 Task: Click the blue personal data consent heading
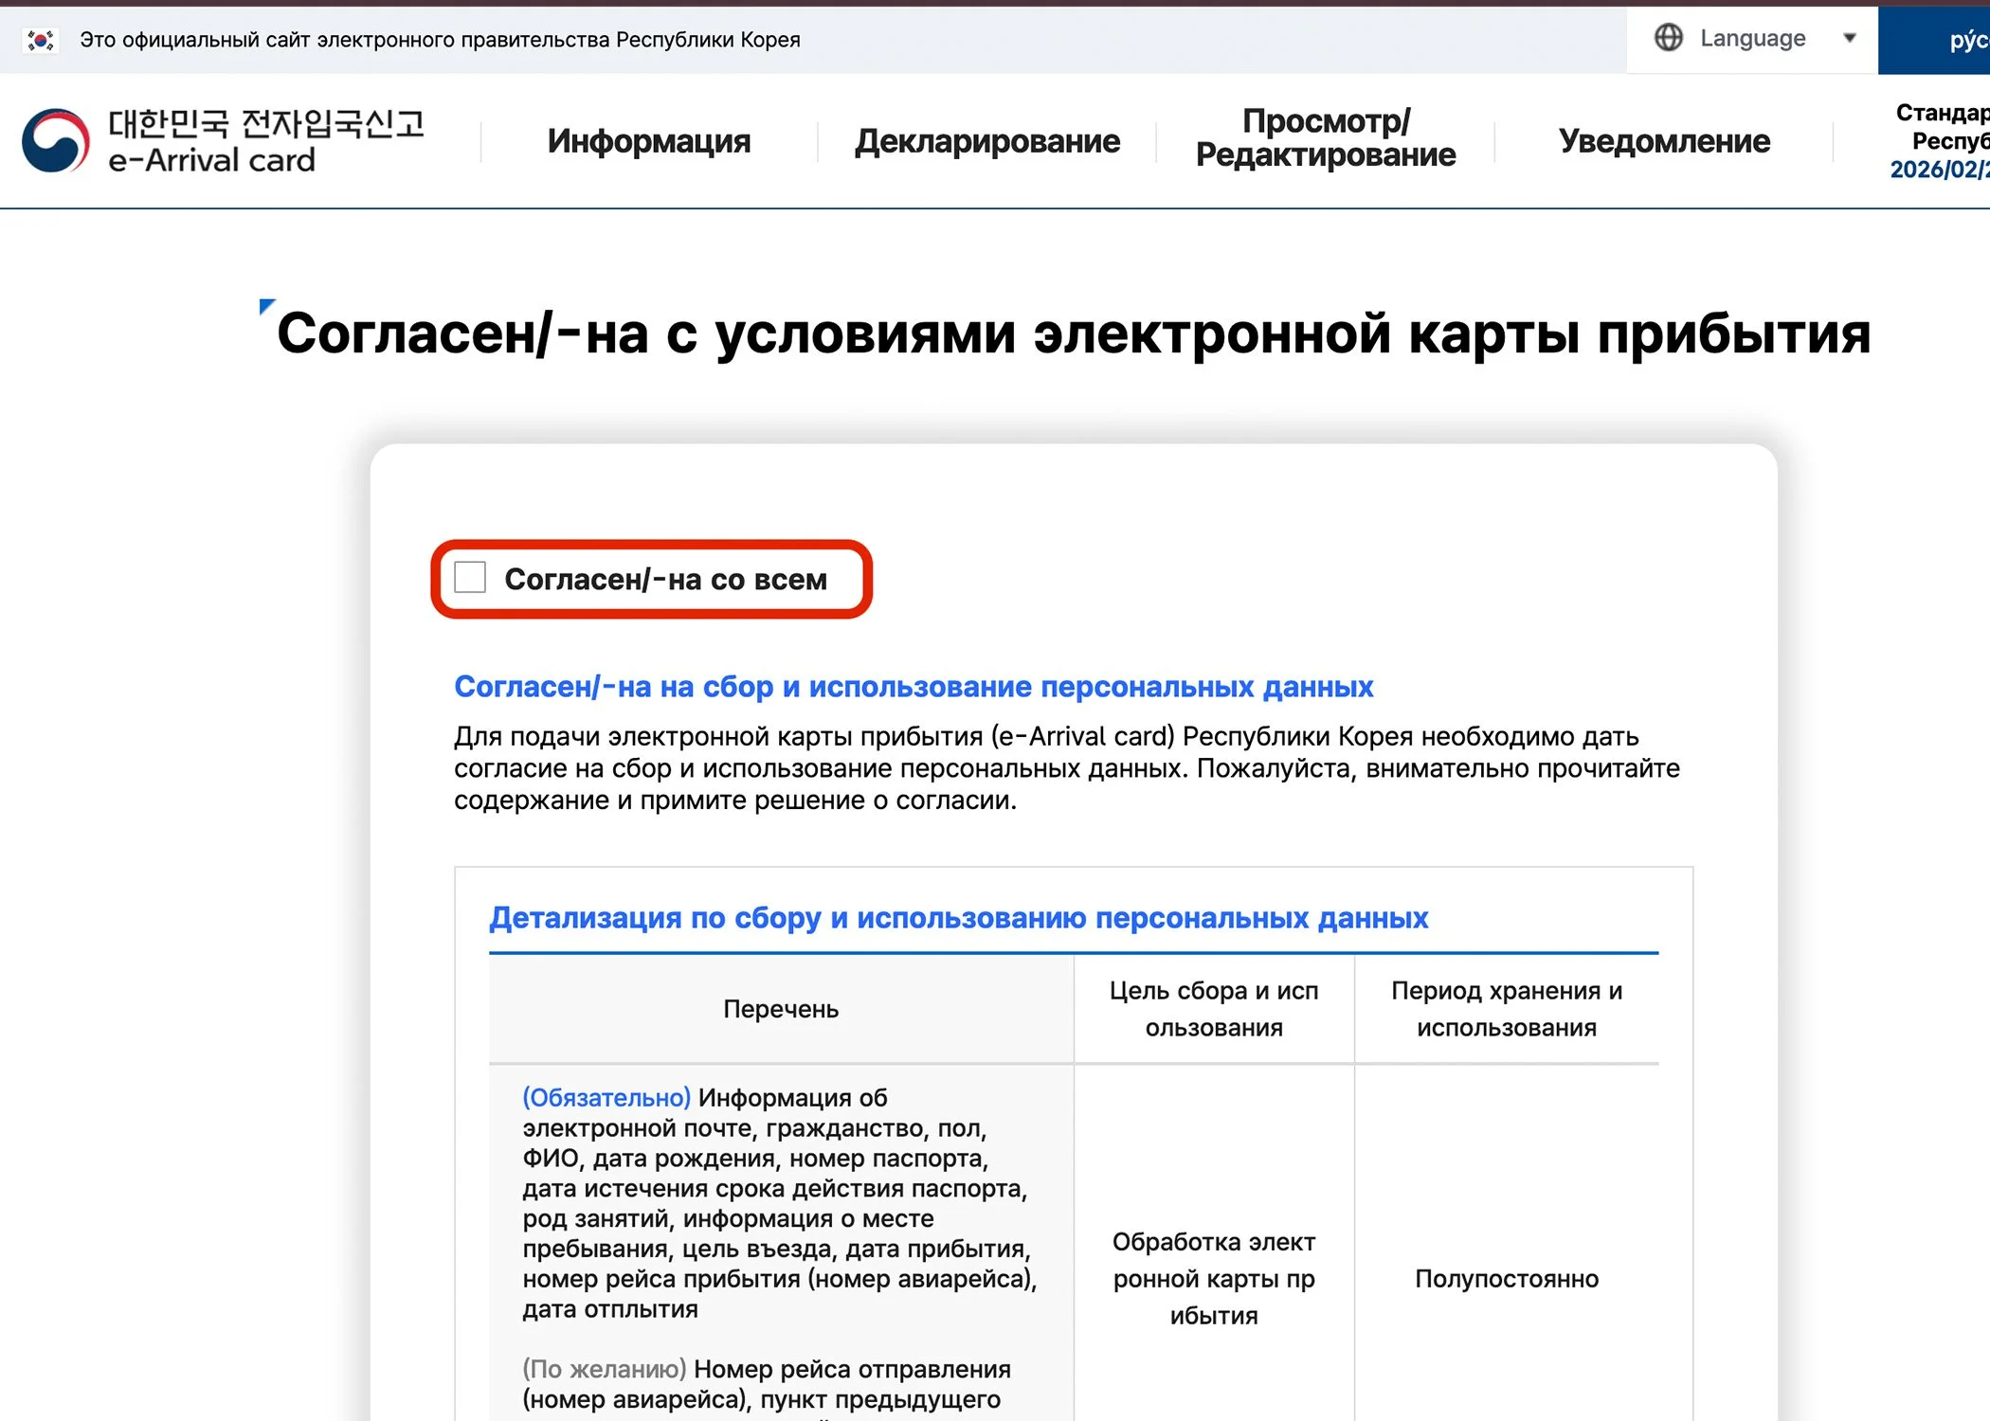[913, 686]
